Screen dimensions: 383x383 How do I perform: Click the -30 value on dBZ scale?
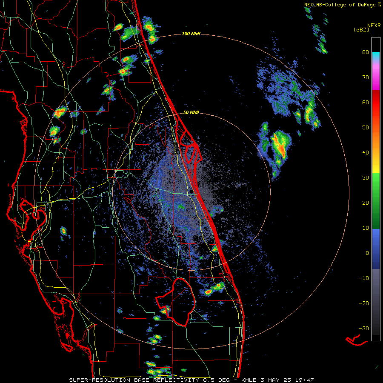(x=364, y=329)
